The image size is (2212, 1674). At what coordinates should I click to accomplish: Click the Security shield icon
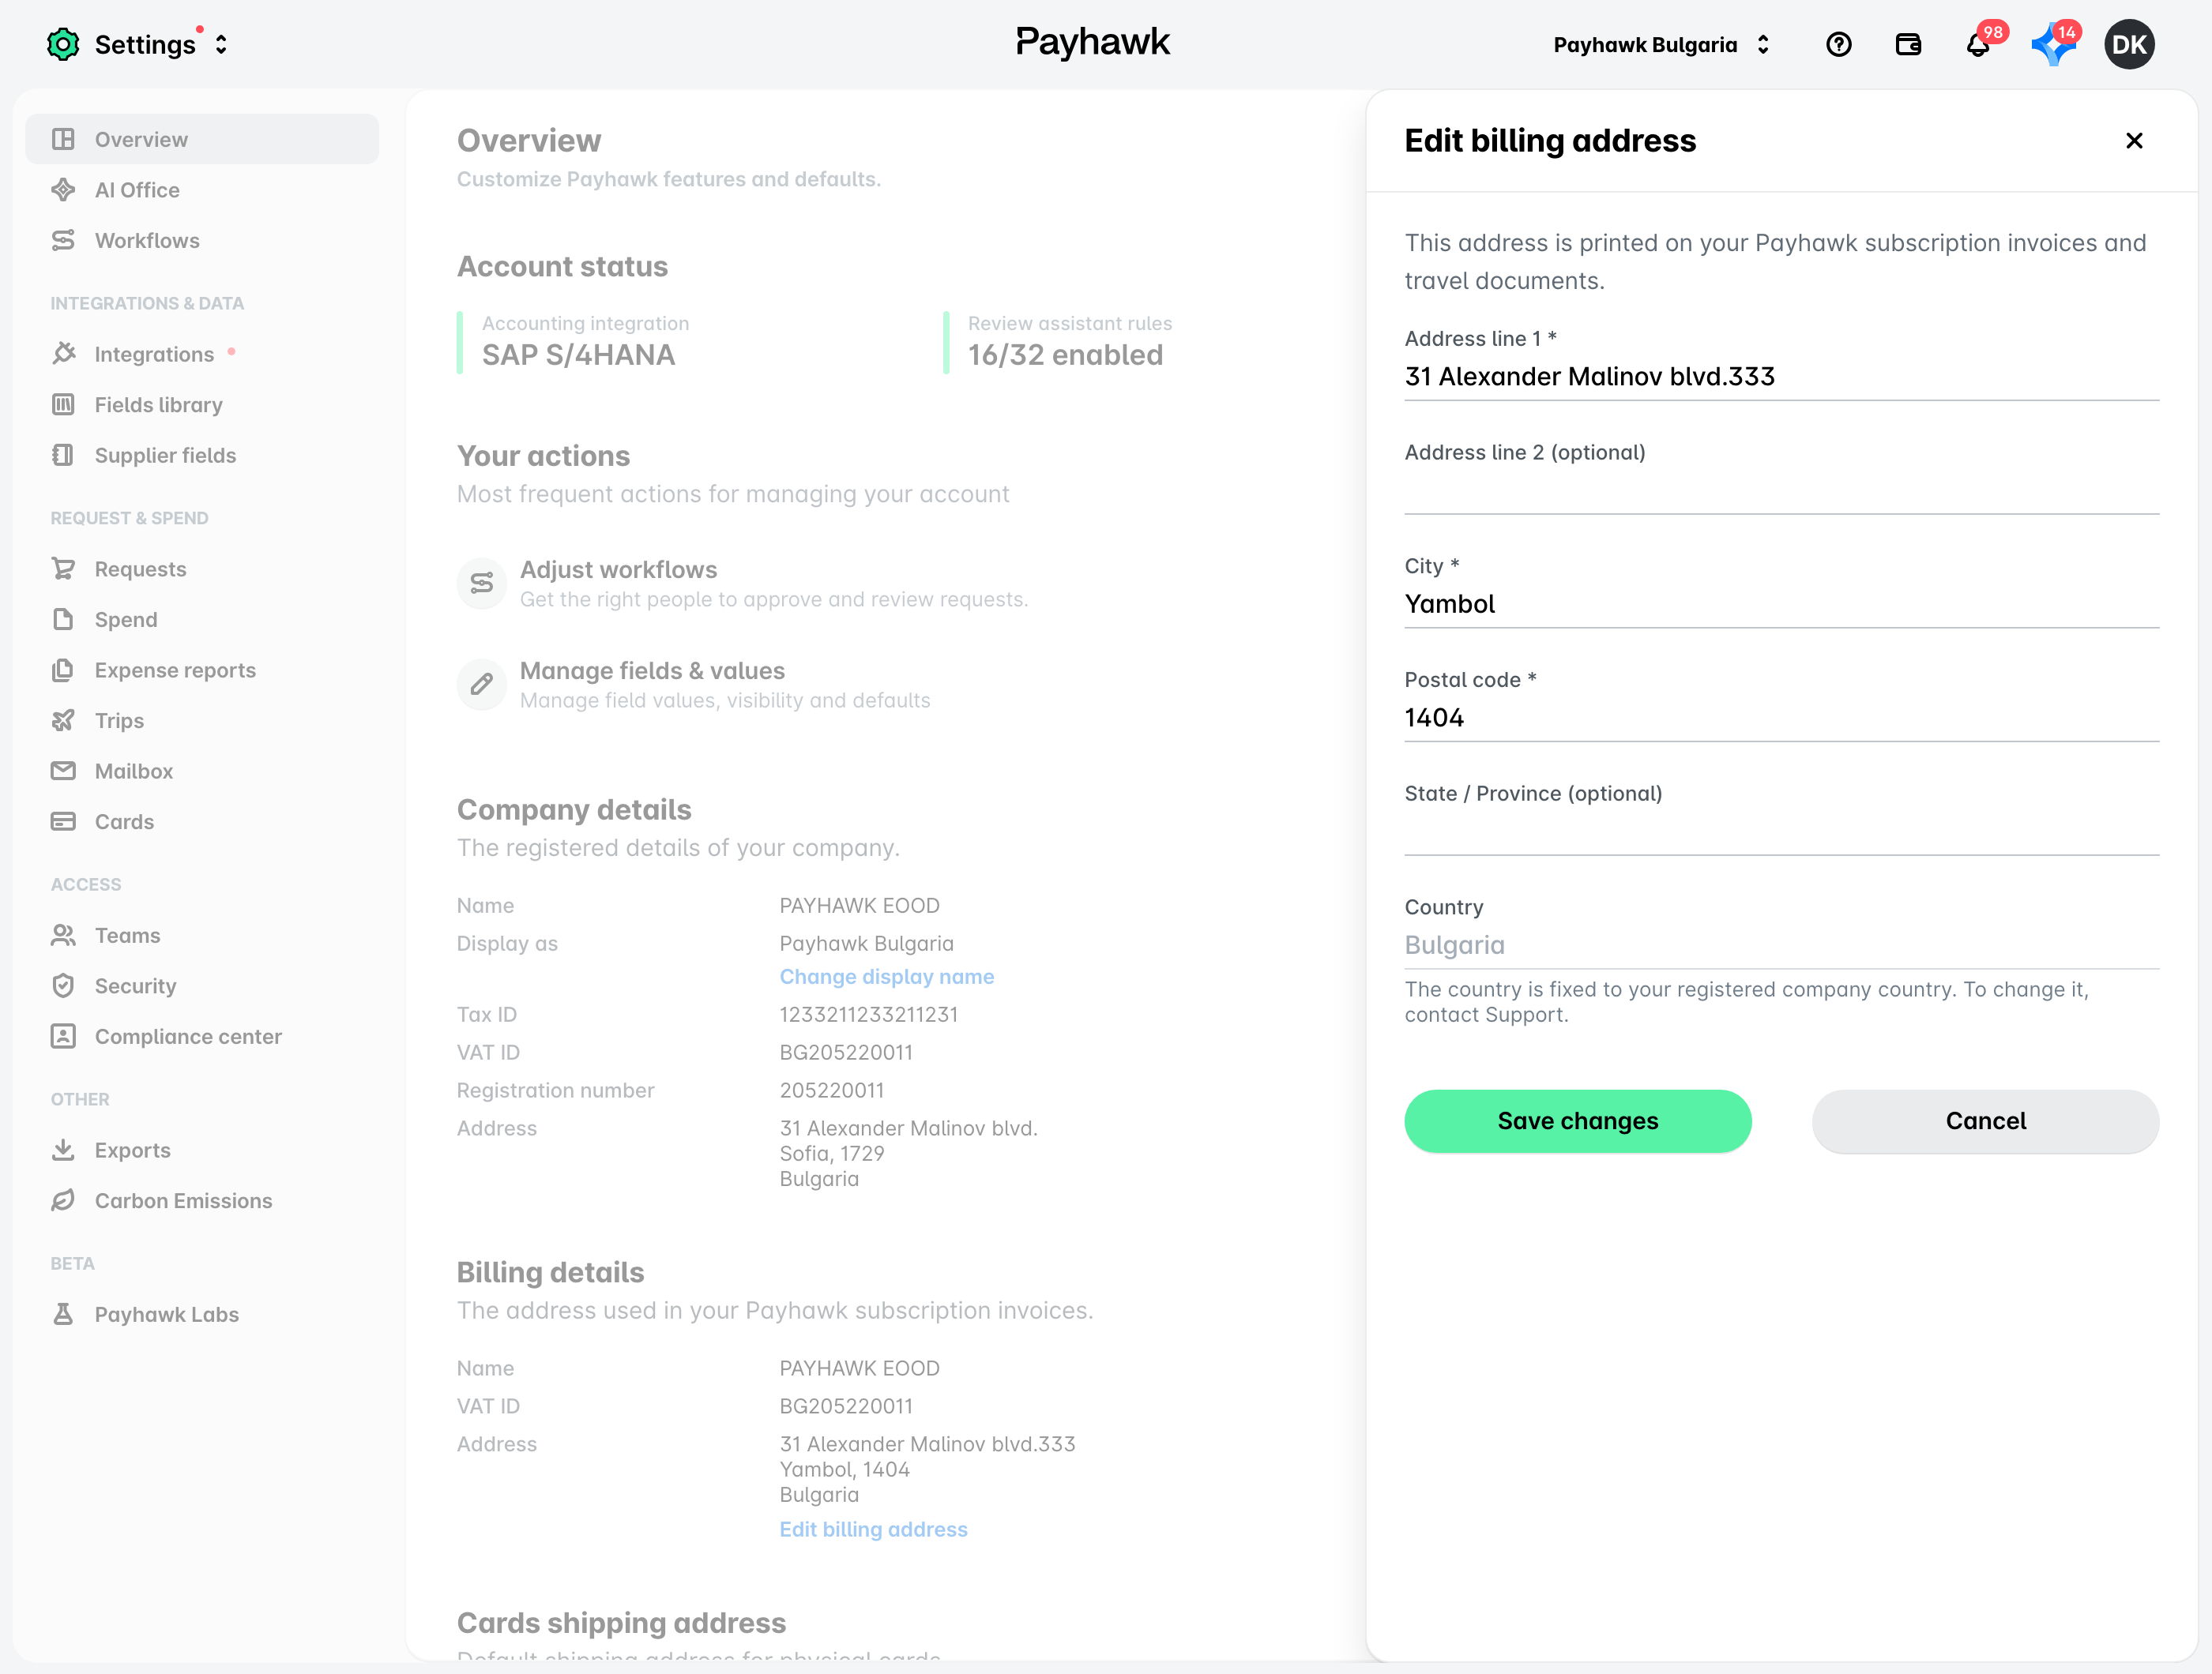[x=63, y=985]
